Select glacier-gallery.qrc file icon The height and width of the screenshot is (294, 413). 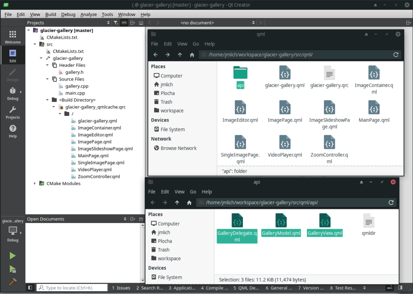click(x=329, y=73)
